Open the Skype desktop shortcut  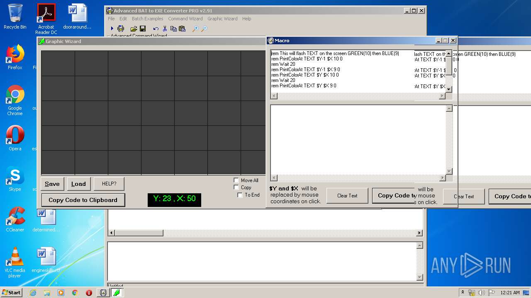click(x=15, y=179)
